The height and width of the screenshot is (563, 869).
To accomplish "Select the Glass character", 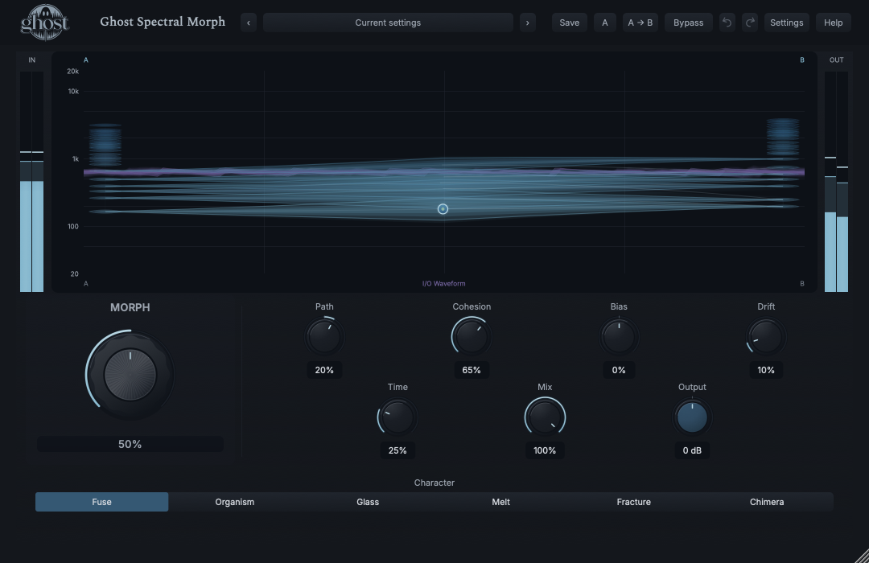I will tap(368, 502).
